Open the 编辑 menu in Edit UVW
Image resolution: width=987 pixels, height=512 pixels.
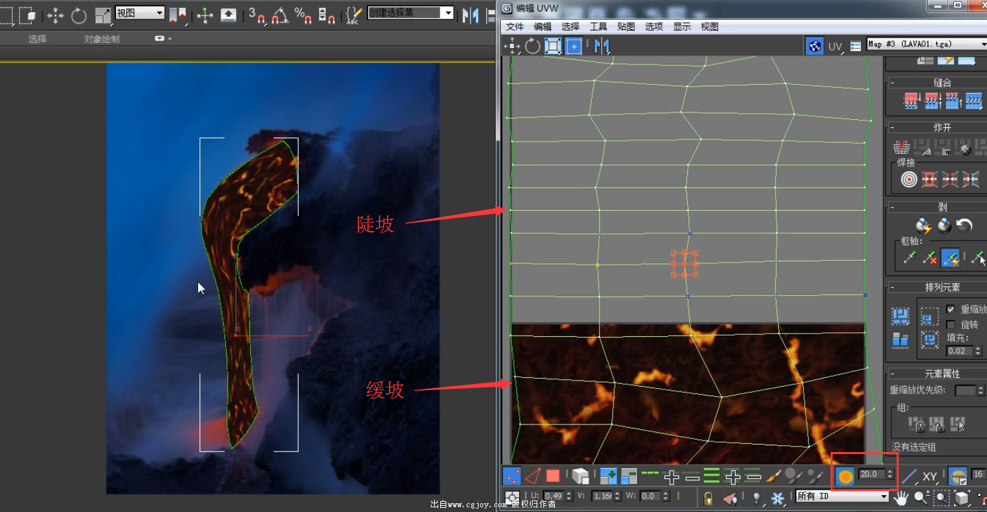point(543,27)
